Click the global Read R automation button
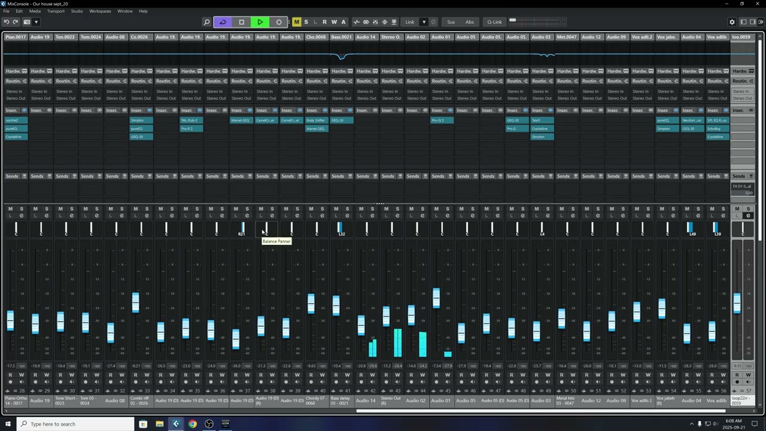766x431 pixels. pyautogui.click(x=324, y=22)
